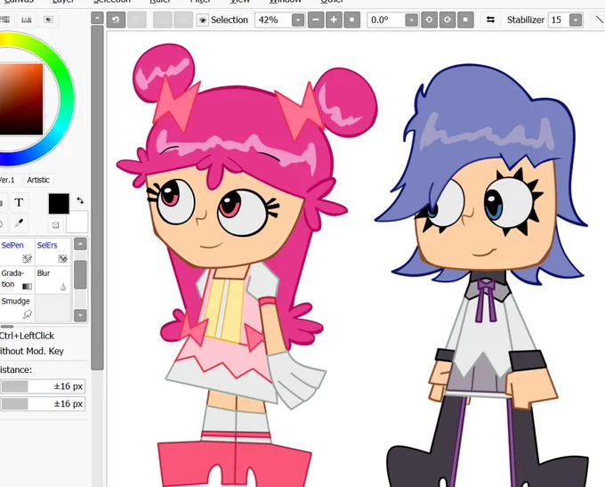Click the black foreground color swatch
The height and width of the screenshot is (487, 605).
59,204
